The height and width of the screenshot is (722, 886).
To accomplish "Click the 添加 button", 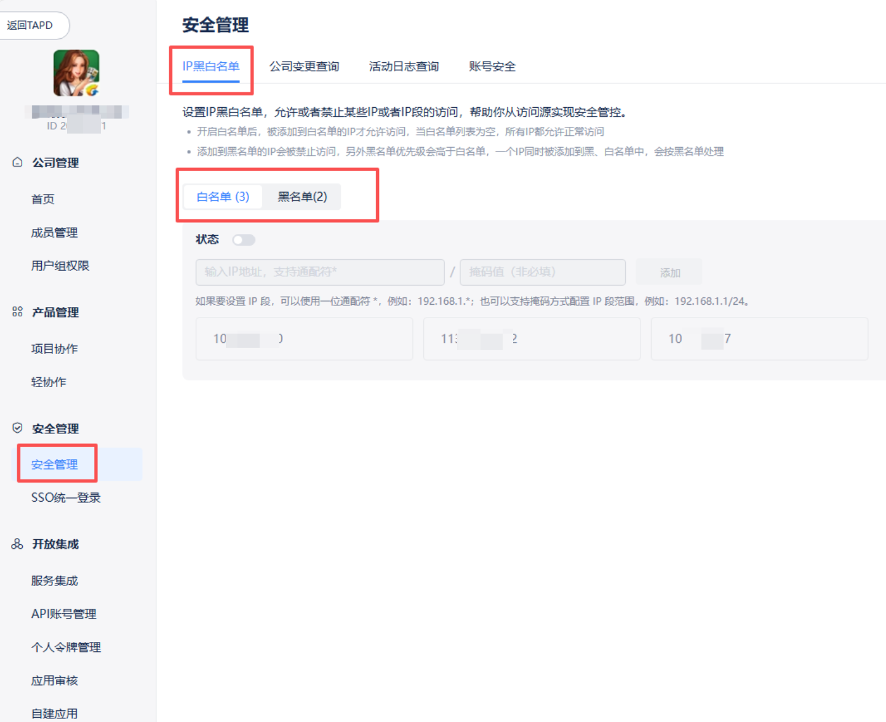I will tap(669, 273).
